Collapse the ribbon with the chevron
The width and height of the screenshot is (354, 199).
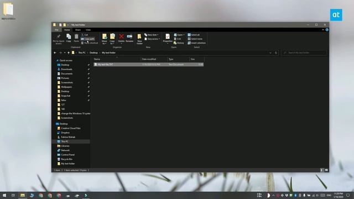323,30
